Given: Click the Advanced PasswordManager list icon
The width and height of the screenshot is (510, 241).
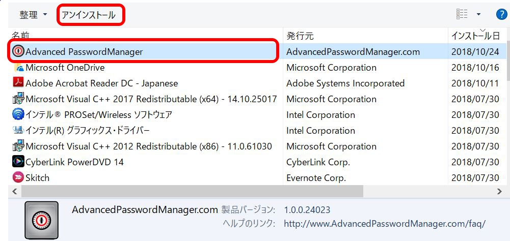Looking at the screenshot, I should [18, 52].
